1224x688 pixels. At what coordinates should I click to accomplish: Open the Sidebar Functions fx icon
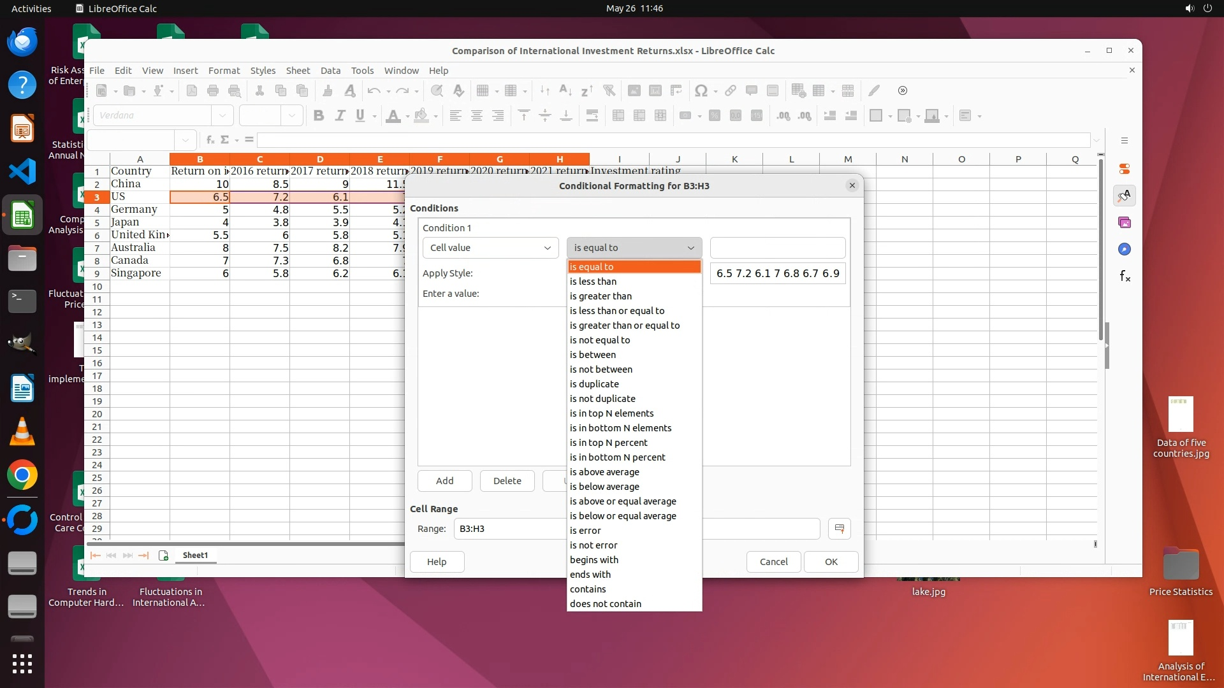pos(1125,276)
